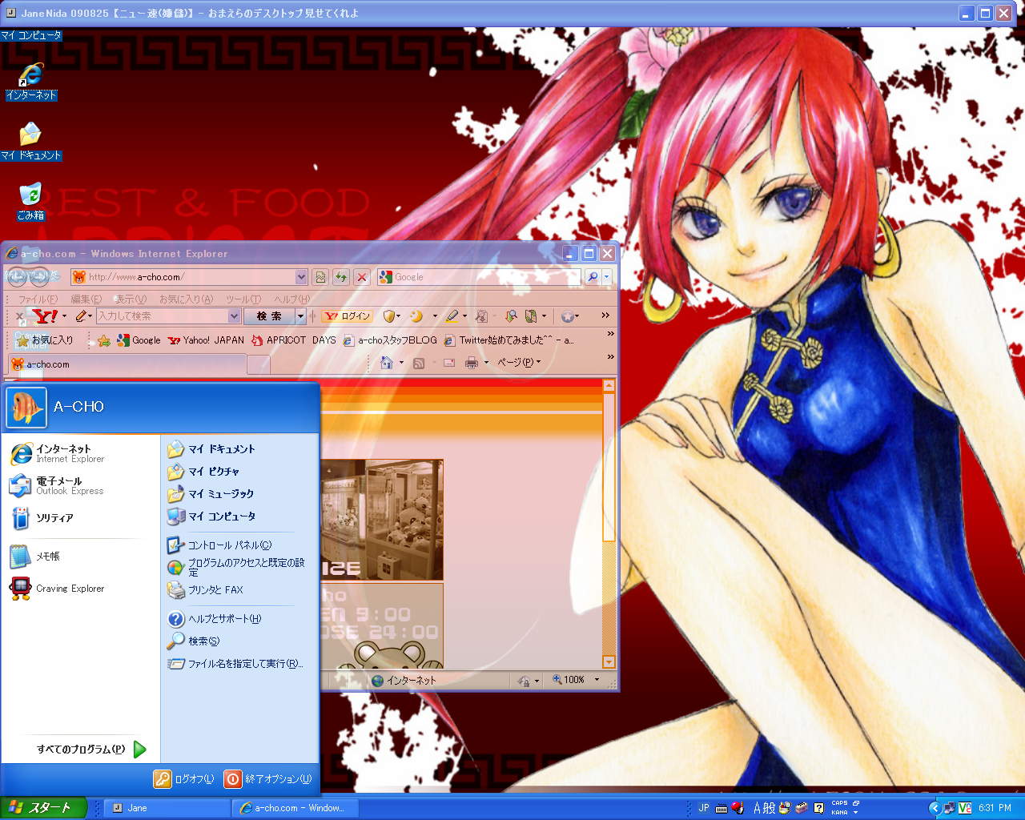Open ファイル名を指定して実行
This screenshot has width=1025, height=820.
point(235,664)
